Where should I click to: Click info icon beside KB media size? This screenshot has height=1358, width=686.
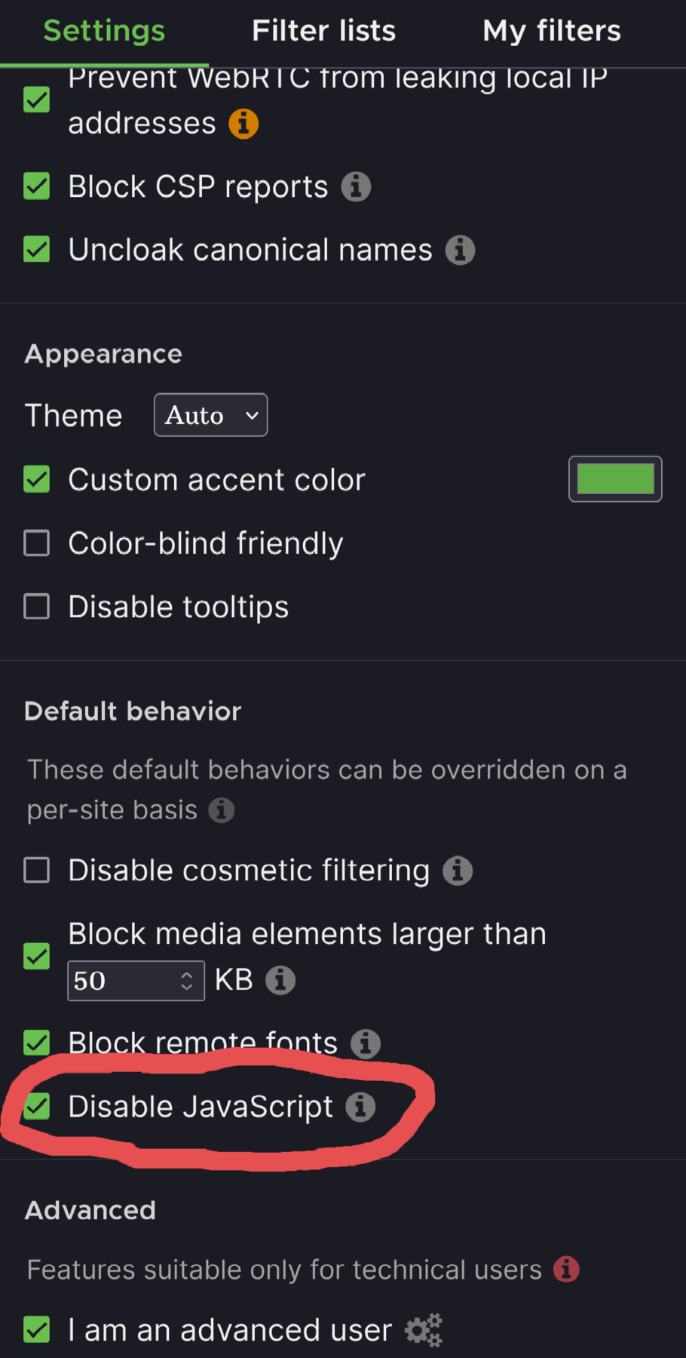(x=280, y=980)
